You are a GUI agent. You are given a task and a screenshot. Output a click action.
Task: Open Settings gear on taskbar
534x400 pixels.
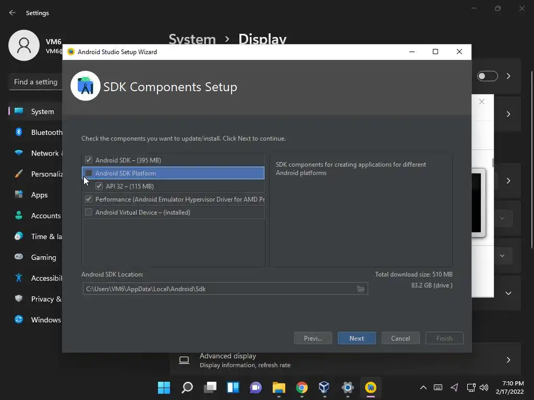pos(348,387)
